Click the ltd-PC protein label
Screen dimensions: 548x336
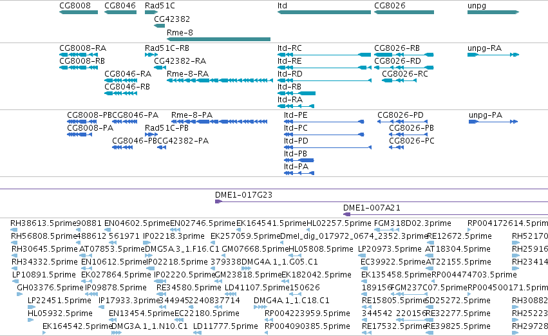[296, 128]
